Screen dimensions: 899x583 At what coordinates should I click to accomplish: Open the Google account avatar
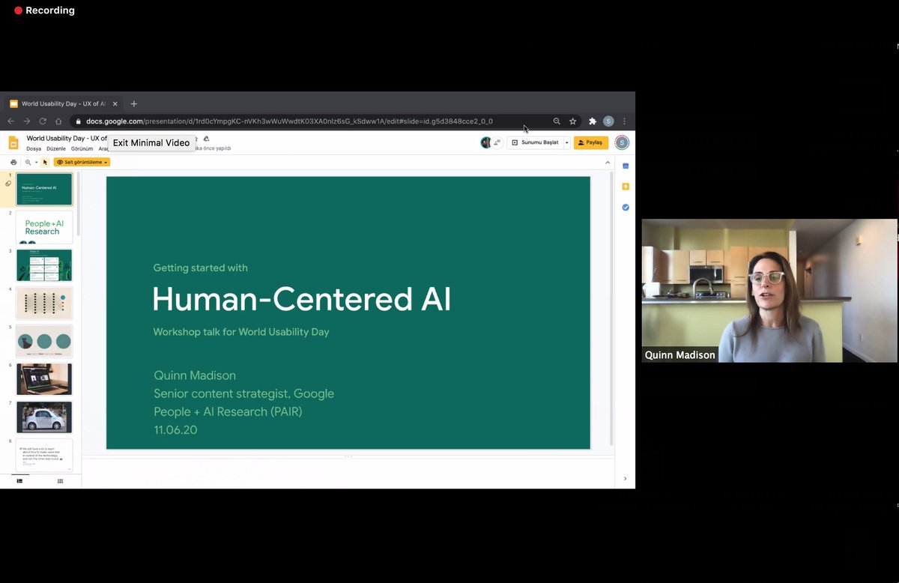(x=622, y=142)
